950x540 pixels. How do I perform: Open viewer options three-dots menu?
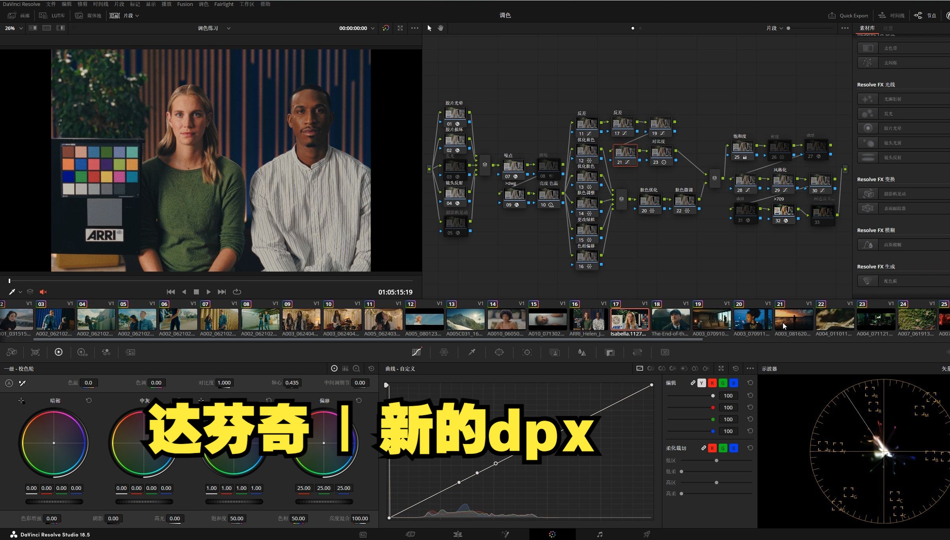[415, 28]
